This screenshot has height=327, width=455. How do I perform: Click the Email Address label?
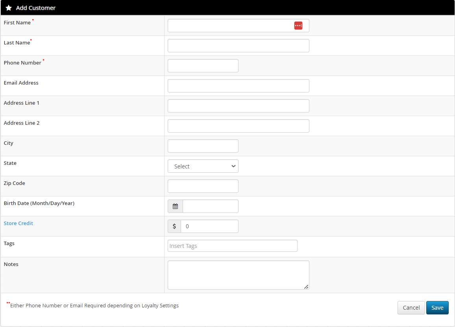pos(21,83)
